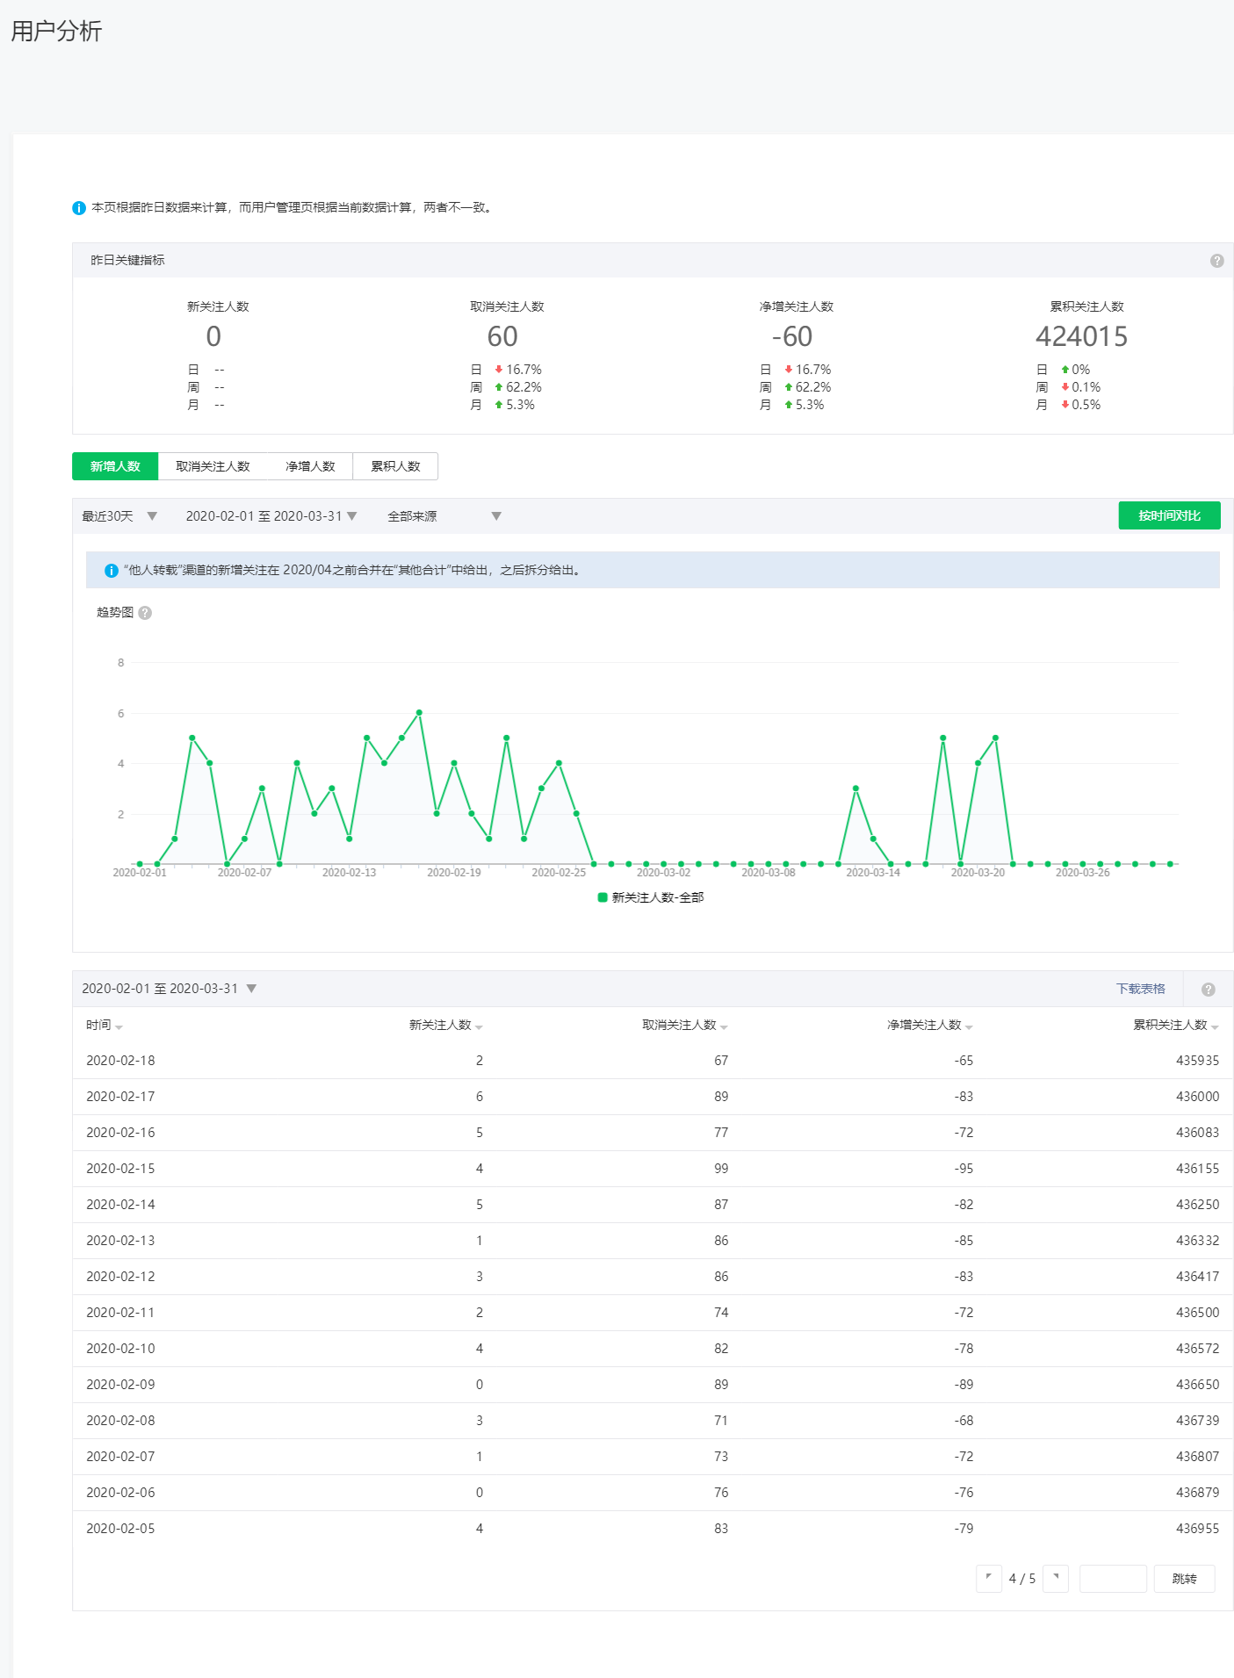The height and width of the screenshot is (1678, 1234).
Task: Click the 2020-02-11 row date
Action: tap(120, 1313)
